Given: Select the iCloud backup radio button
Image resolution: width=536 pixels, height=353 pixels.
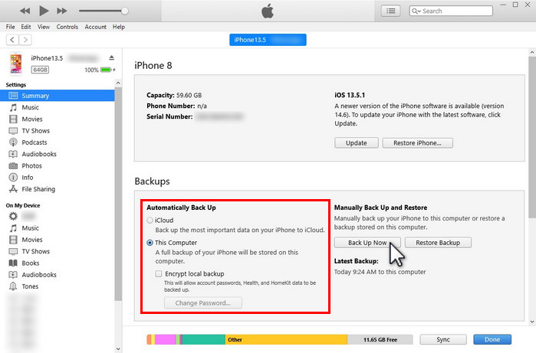Looking at the screenshot, I should tap(150, 221).
